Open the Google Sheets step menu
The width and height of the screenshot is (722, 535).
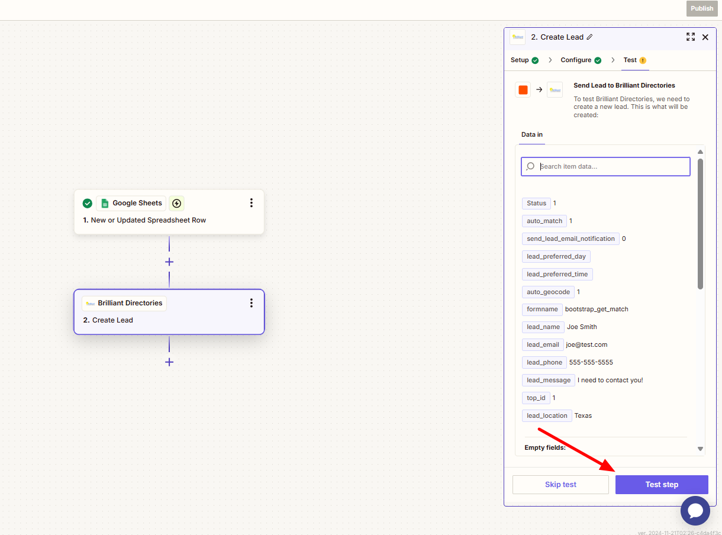251,203
